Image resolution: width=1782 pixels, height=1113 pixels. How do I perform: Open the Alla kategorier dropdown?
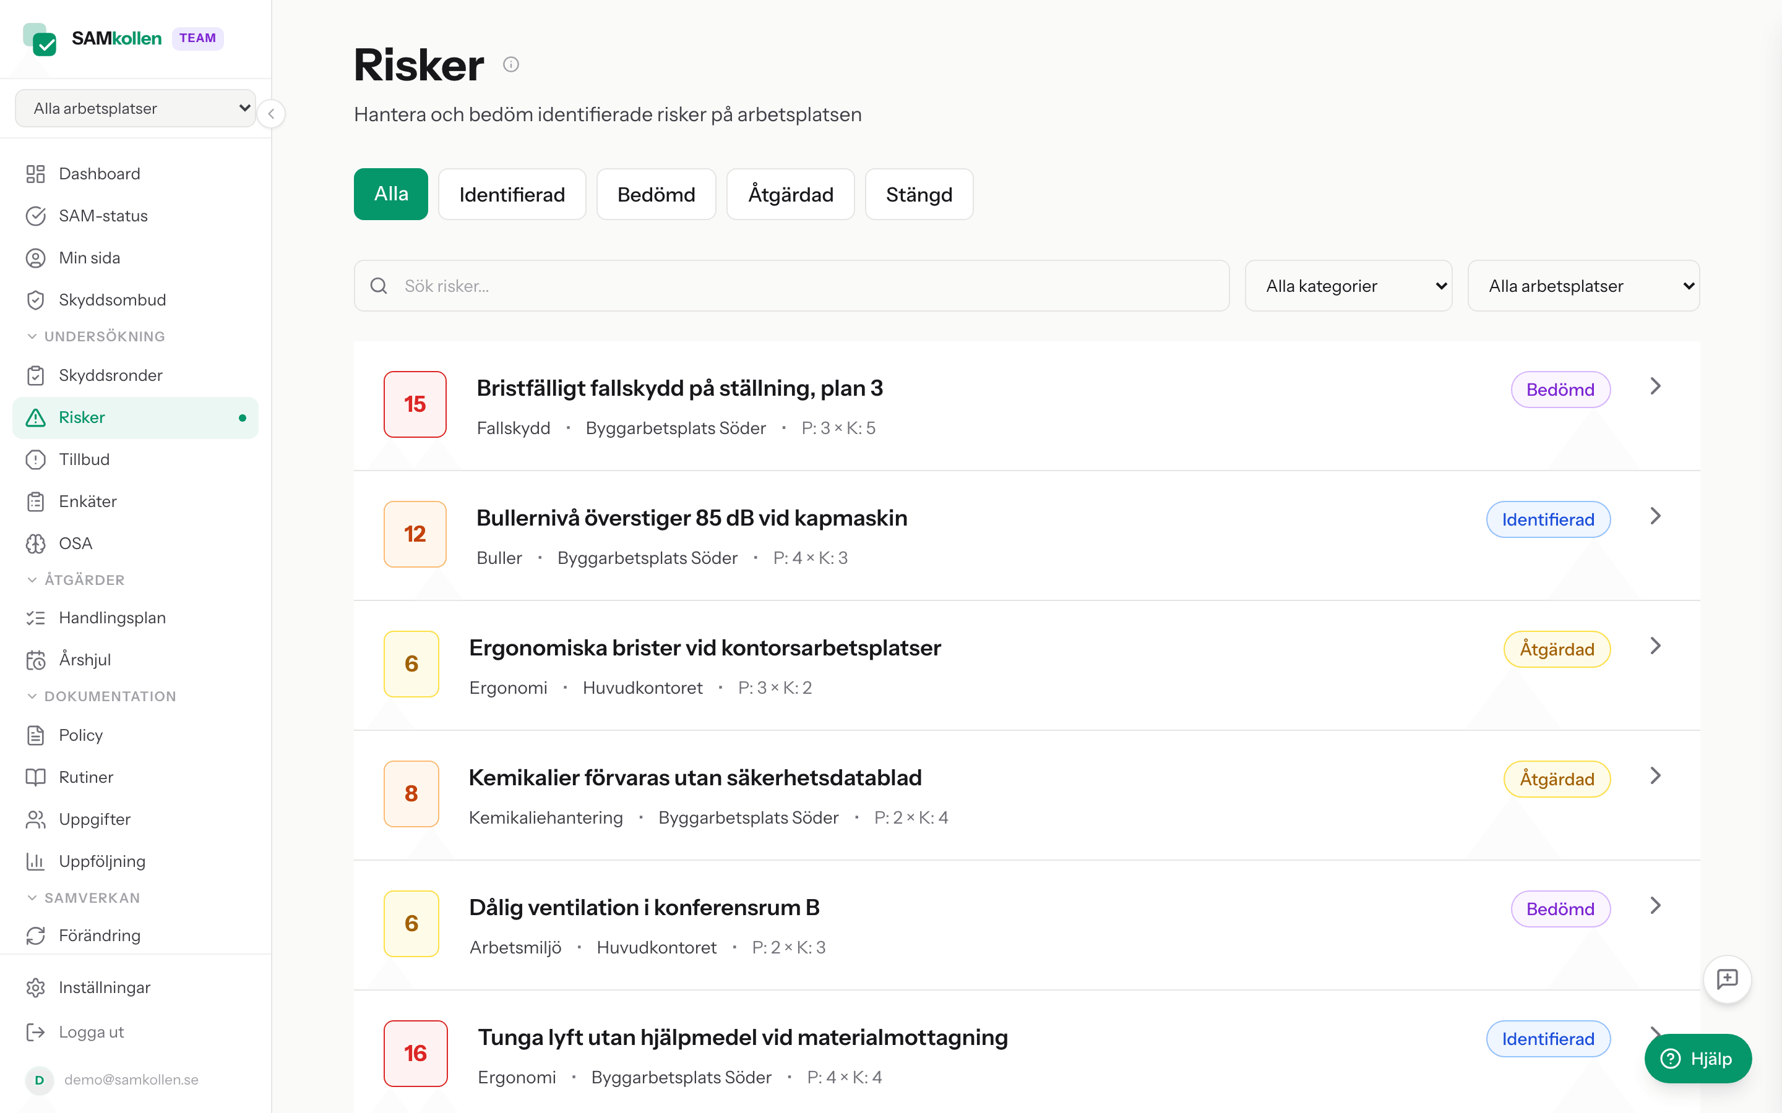[1348, 286]
